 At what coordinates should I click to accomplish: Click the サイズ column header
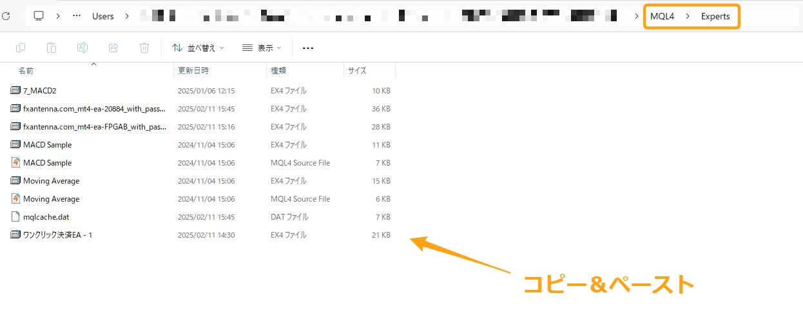pyautogui.click(x=357, y=70)
